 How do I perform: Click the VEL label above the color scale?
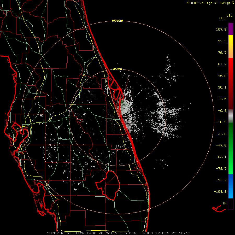tap(229, 16)
